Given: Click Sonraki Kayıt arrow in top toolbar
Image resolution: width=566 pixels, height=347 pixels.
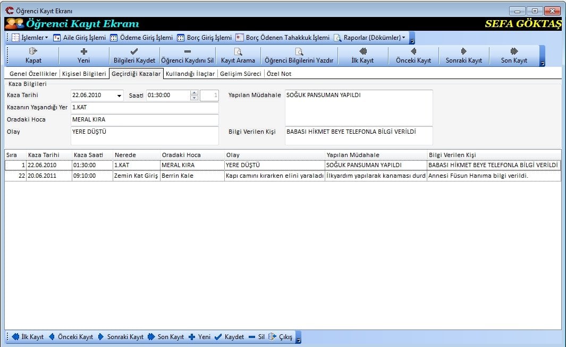Looking at the screenshot, I should coord(463,51).
